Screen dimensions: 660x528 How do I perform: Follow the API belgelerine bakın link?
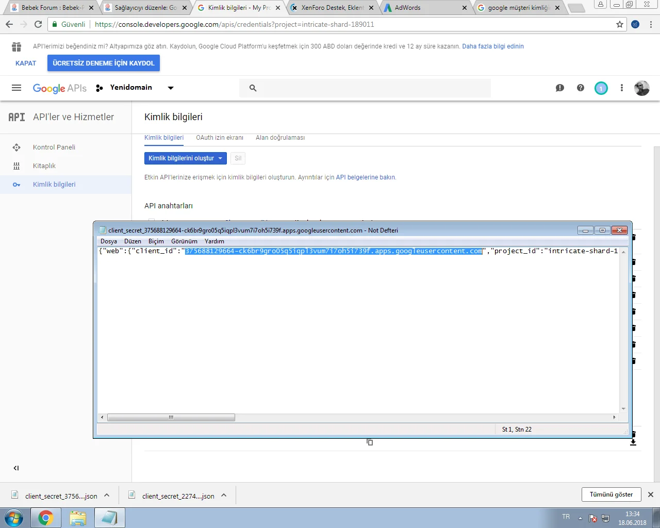click(365, 177)
